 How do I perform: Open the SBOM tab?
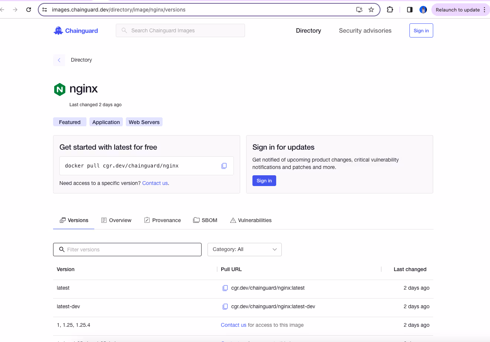pyautogui.click(x=205, y=220)
